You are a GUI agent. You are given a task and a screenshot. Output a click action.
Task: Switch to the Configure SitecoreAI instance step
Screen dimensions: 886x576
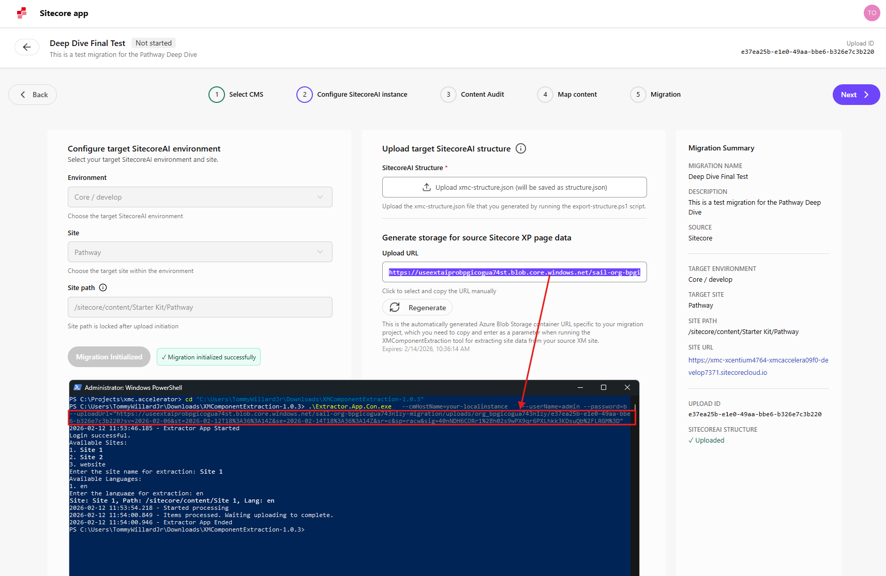[x=304, y=95]
